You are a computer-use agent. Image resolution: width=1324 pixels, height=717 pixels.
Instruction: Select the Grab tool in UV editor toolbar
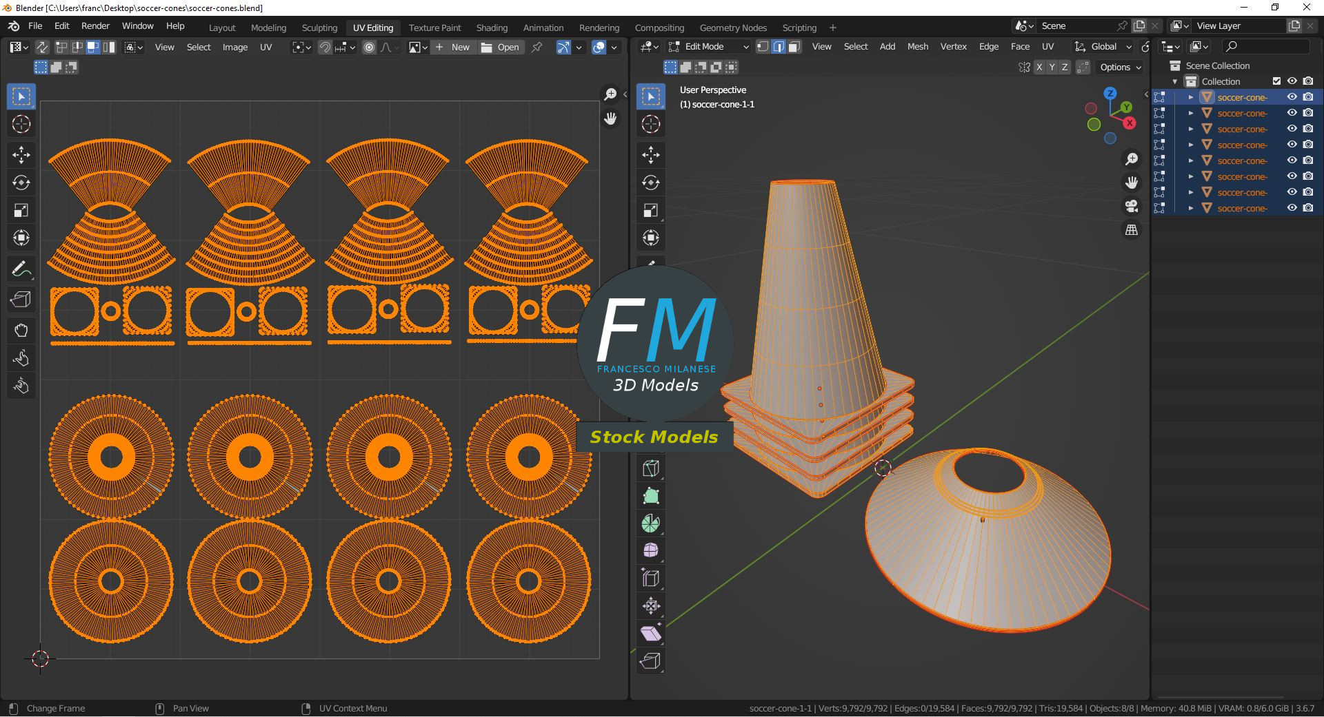(21, 331)
